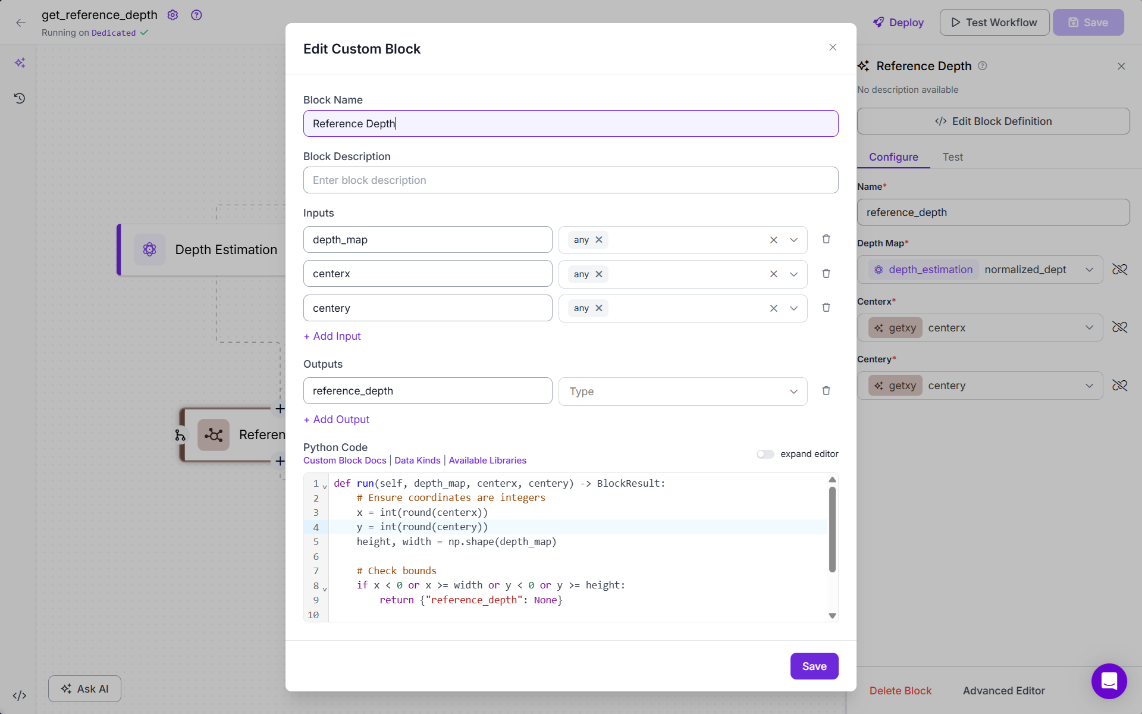
Task: Delete the depth_map input with trash icon
Action: 826,239
